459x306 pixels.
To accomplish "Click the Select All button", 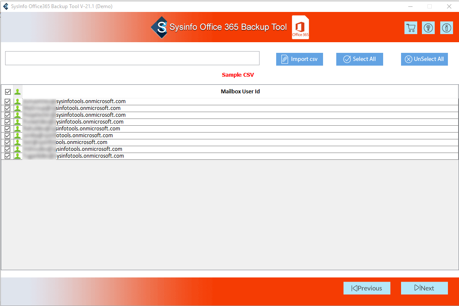I will point(359,59).
